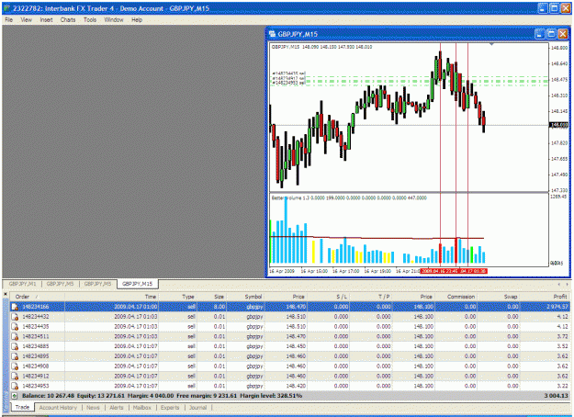
Task: Click the order icon for order 148234885
Action: click(15, 346)
